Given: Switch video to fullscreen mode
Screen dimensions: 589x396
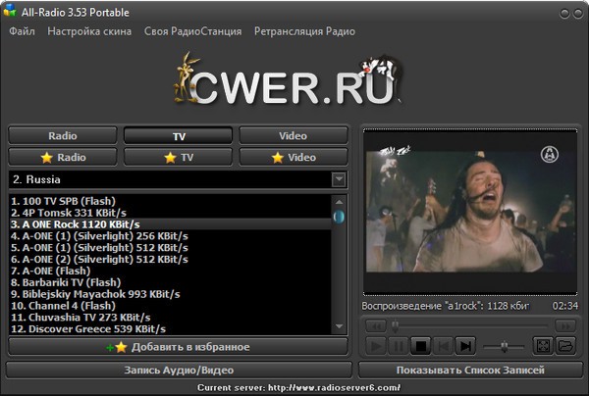Looking at the screenshot, I should point(542,345).
